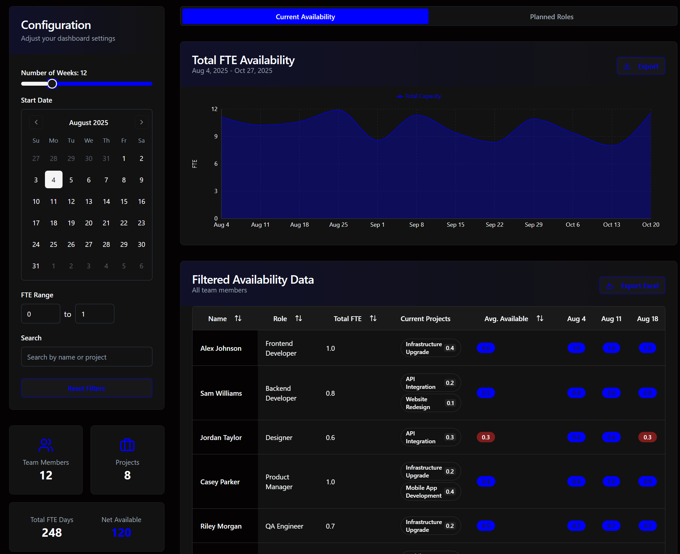Click FTE Range minimum input field
This screenshot has width=680, height=554.
tap(41, 314)
